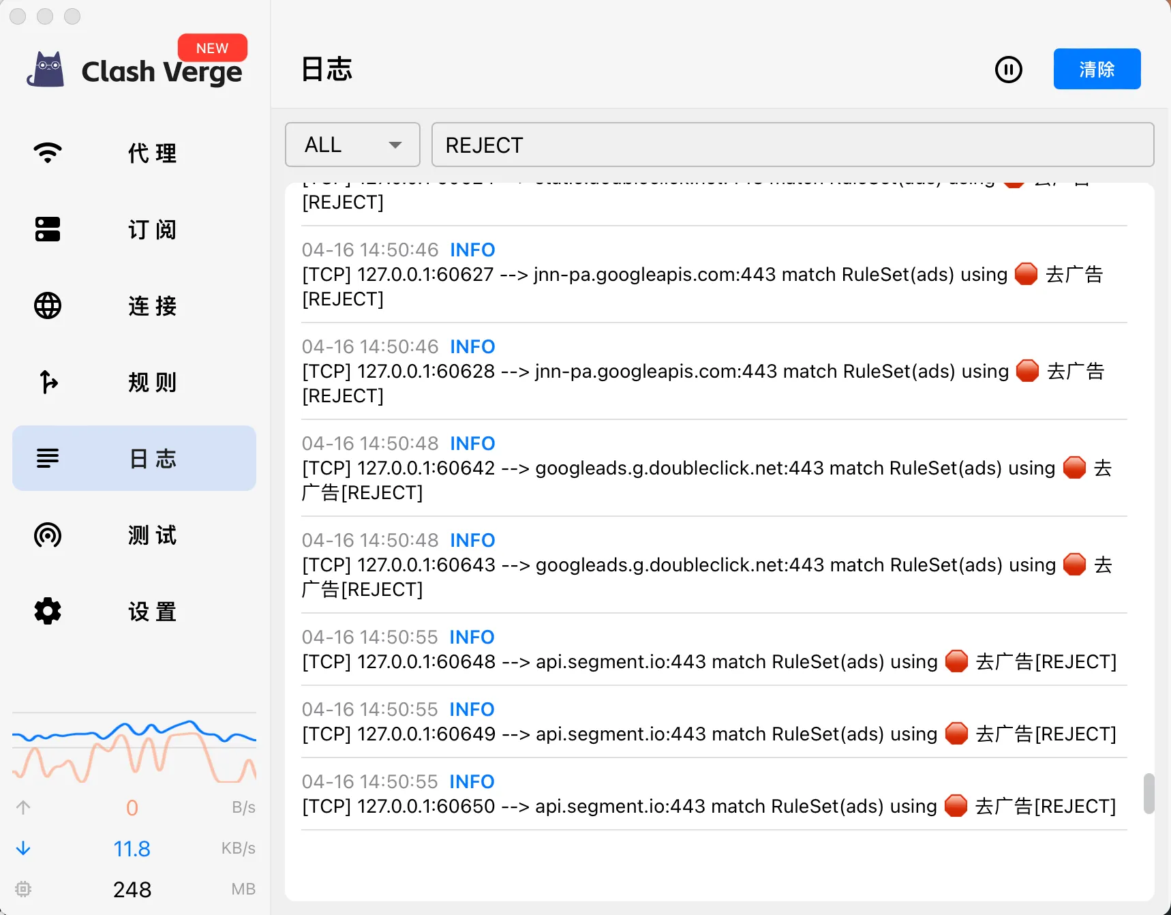Click the log list scrollbar thumb

pos(1149,793)
